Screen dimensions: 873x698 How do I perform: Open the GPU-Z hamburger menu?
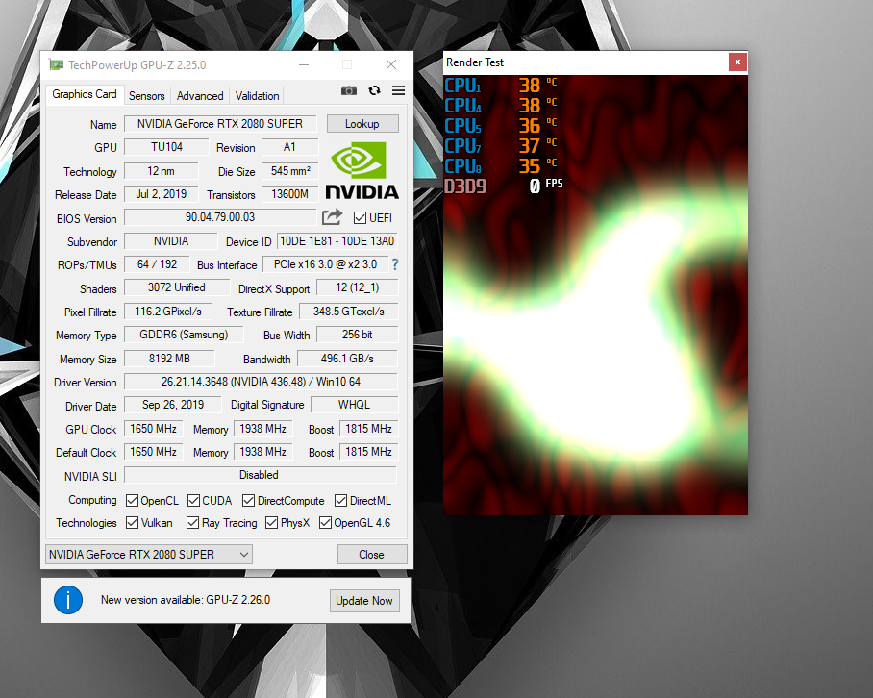(x=398, y=90)
